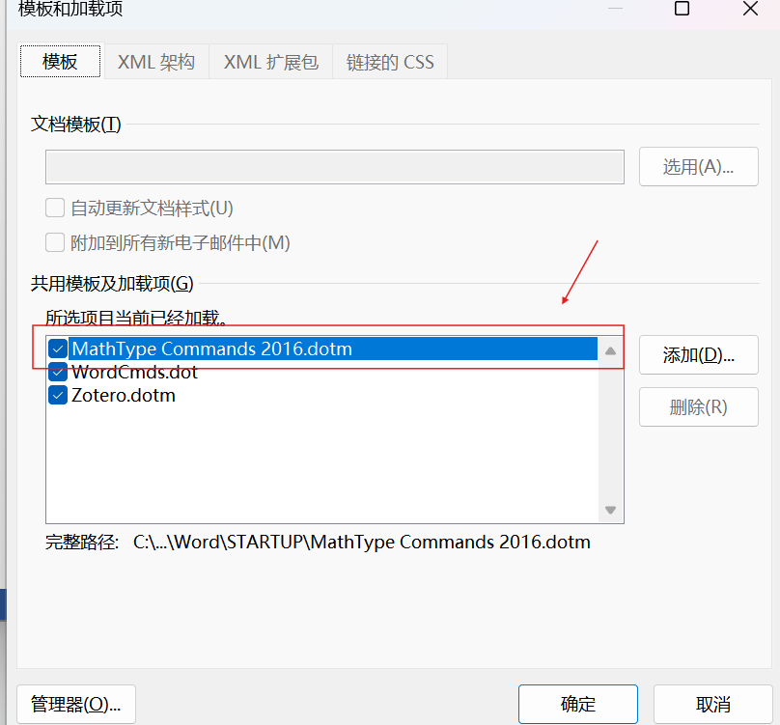
Task: Open the XML 扩展包 tab
Action: 270,62
